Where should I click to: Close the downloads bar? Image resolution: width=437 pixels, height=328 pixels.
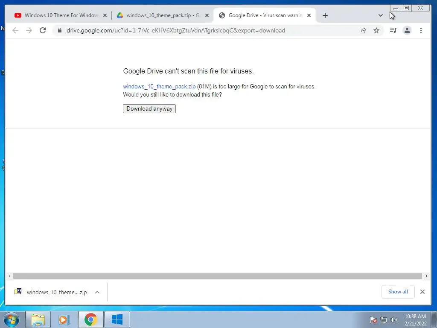coord(422,291)
